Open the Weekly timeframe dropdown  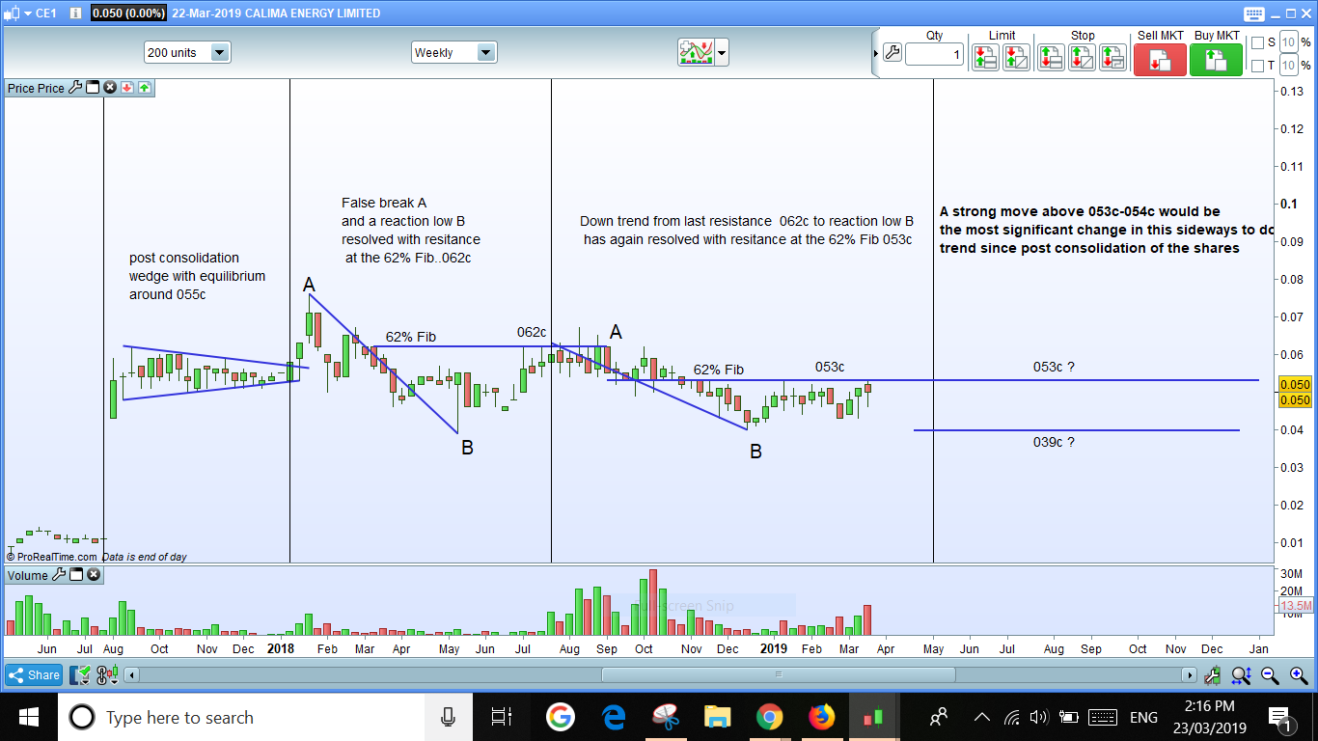(x=453, y=53)
